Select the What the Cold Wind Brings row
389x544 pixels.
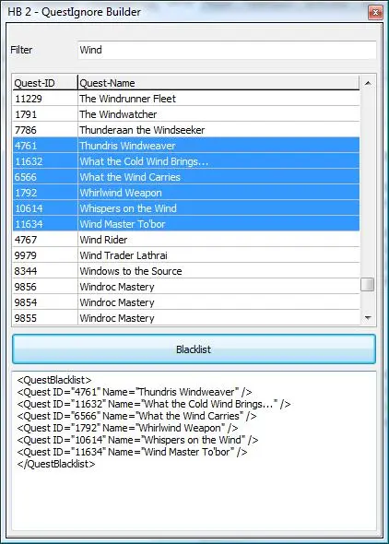(x=186, y=161)
